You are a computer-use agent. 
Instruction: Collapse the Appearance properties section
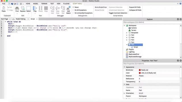click(x=125, y=67)
